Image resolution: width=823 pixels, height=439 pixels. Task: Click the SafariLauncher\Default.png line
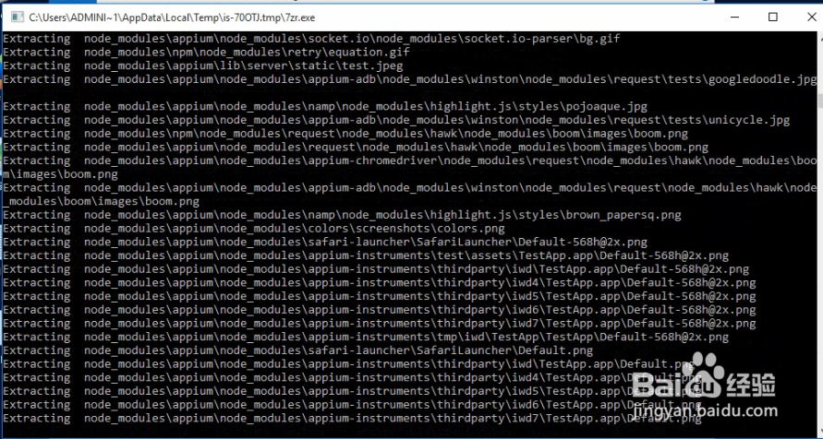(298, 350)
